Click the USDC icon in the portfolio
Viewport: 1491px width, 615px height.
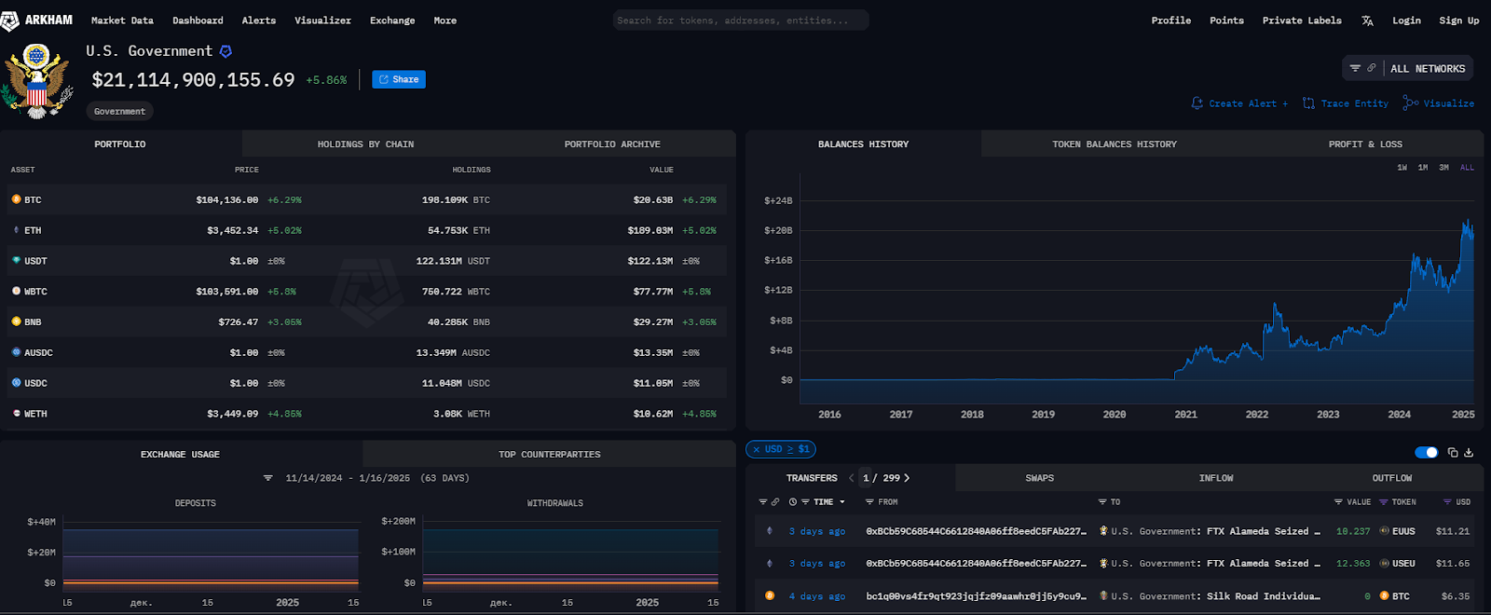pos(16,383)
